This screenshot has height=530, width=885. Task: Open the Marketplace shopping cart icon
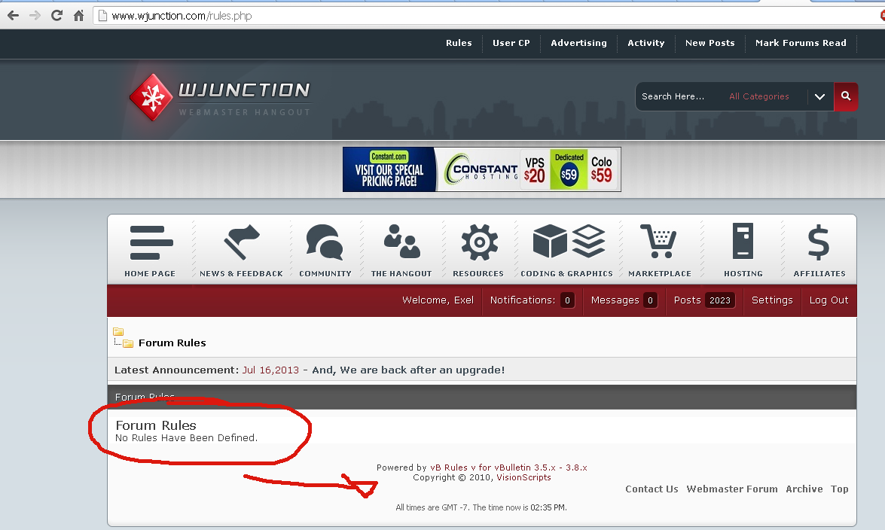[659, 241]
